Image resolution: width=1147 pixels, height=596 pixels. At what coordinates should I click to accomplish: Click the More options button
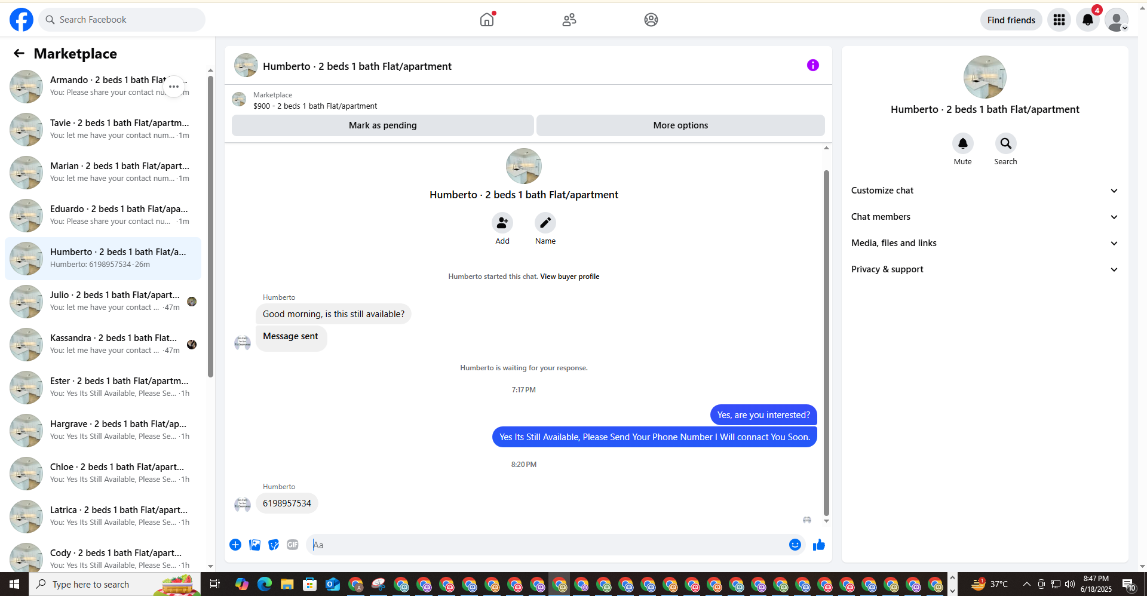tap(680, 125)
